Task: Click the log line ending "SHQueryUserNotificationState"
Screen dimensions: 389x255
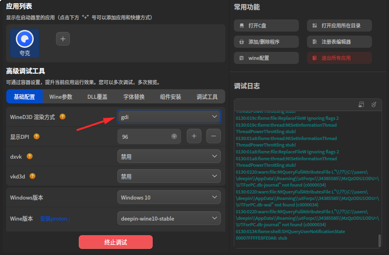Action: (x=290, y=232)
